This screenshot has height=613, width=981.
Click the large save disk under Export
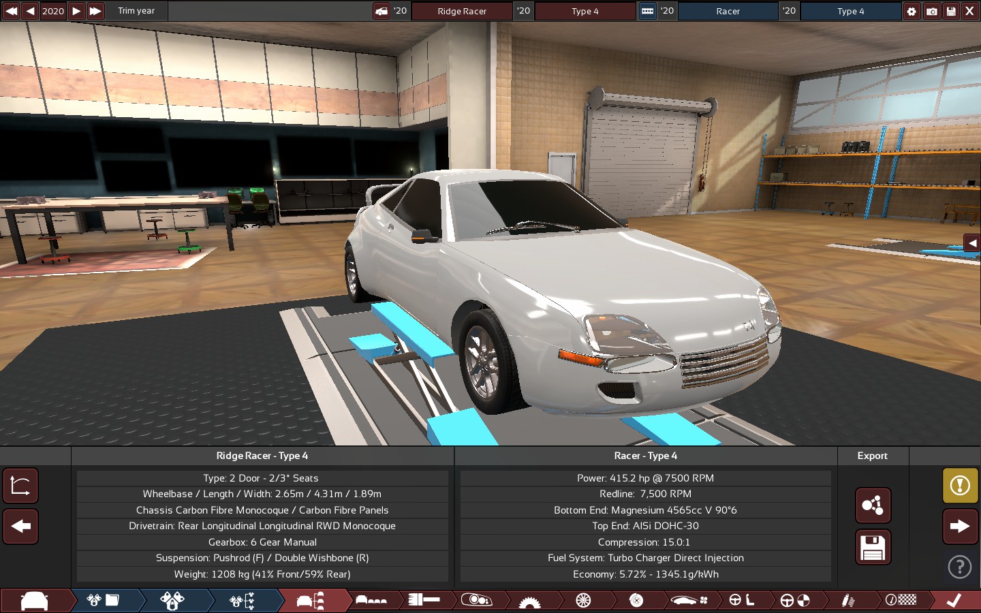pyautogui.click(x=873, y=547)
